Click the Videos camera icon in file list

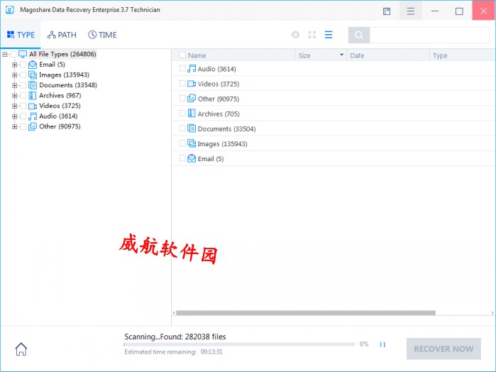(192, 84)
